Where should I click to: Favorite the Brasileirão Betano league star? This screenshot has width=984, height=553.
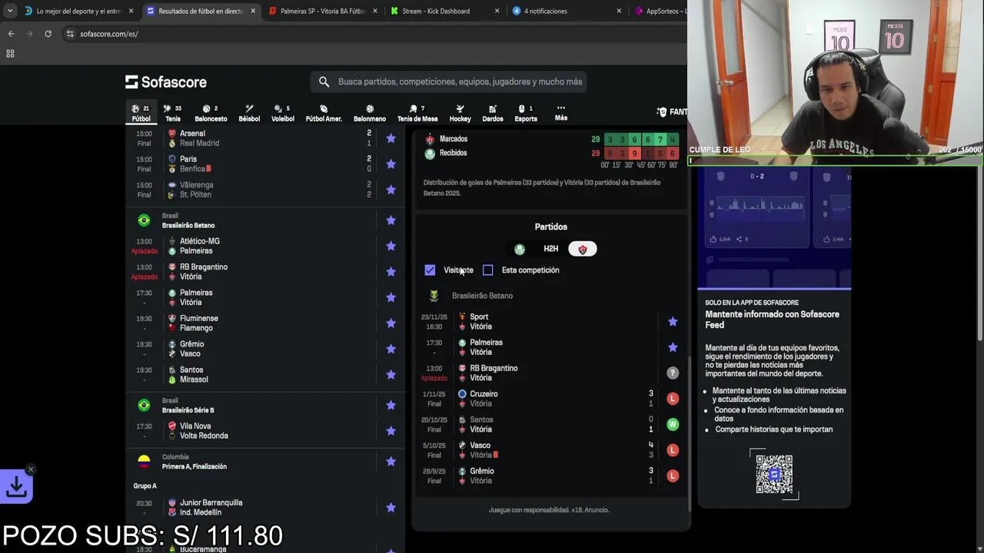click(x=391, y=220)
